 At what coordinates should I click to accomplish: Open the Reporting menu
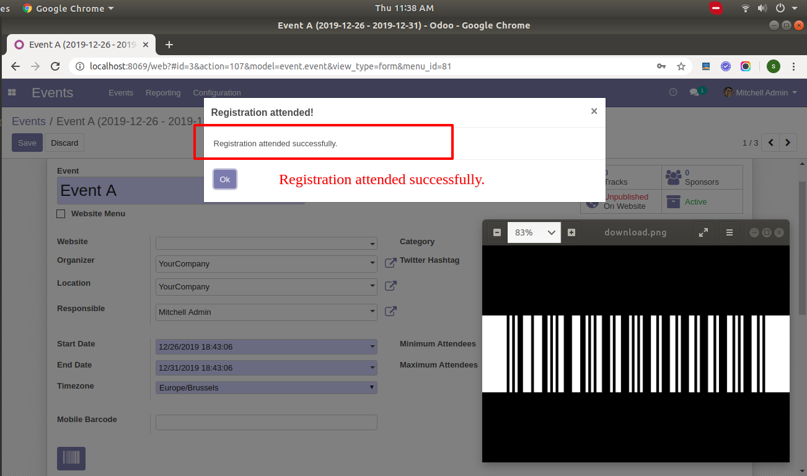(163, 92)
